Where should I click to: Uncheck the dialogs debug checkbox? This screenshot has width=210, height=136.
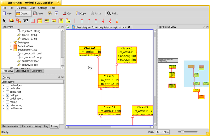click(x=7, y=95)
